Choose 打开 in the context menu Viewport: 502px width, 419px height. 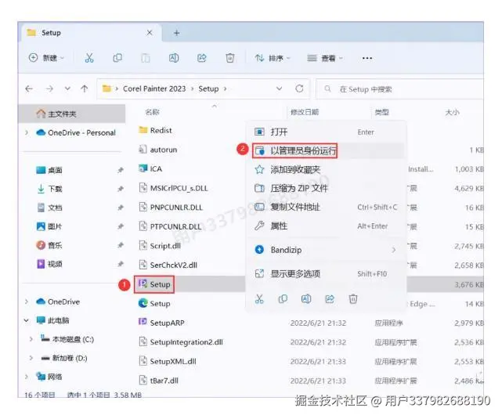pos(326,132)
